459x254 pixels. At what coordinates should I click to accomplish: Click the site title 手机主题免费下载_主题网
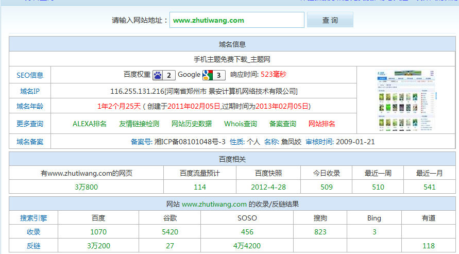232,59
